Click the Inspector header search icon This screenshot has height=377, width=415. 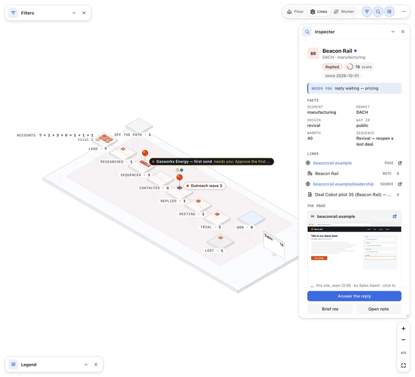coord(307,32)
